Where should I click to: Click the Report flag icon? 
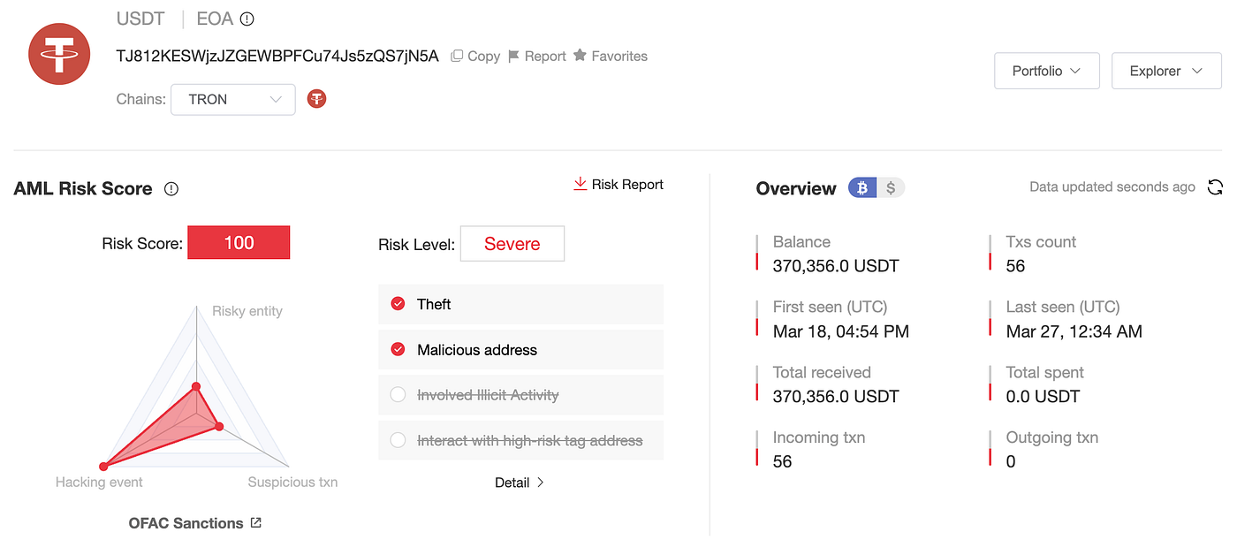pyautogui.click(x=514, y=56)
